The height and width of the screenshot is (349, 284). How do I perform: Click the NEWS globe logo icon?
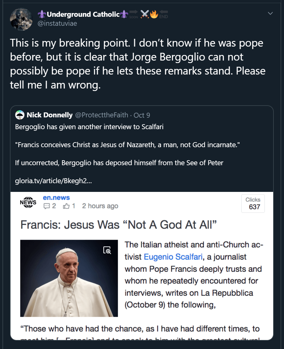click(28, 202)
